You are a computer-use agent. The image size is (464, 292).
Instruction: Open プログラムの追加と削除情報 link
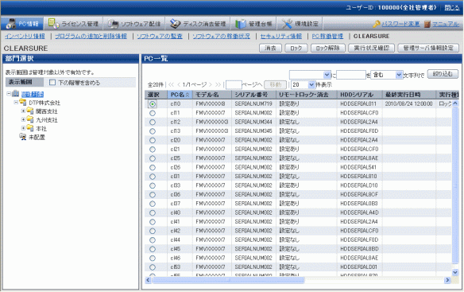pyautogui.click(x=91, y=36)
